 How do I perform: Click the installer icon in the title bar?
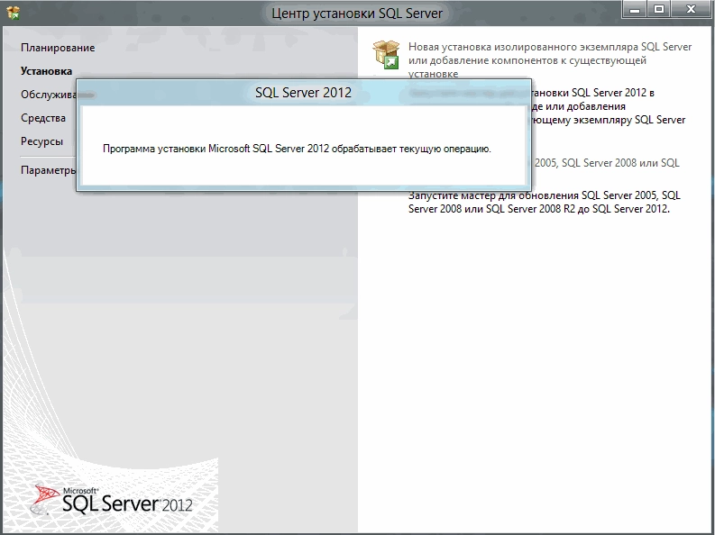pyautogui.click(x=14, y=13)
